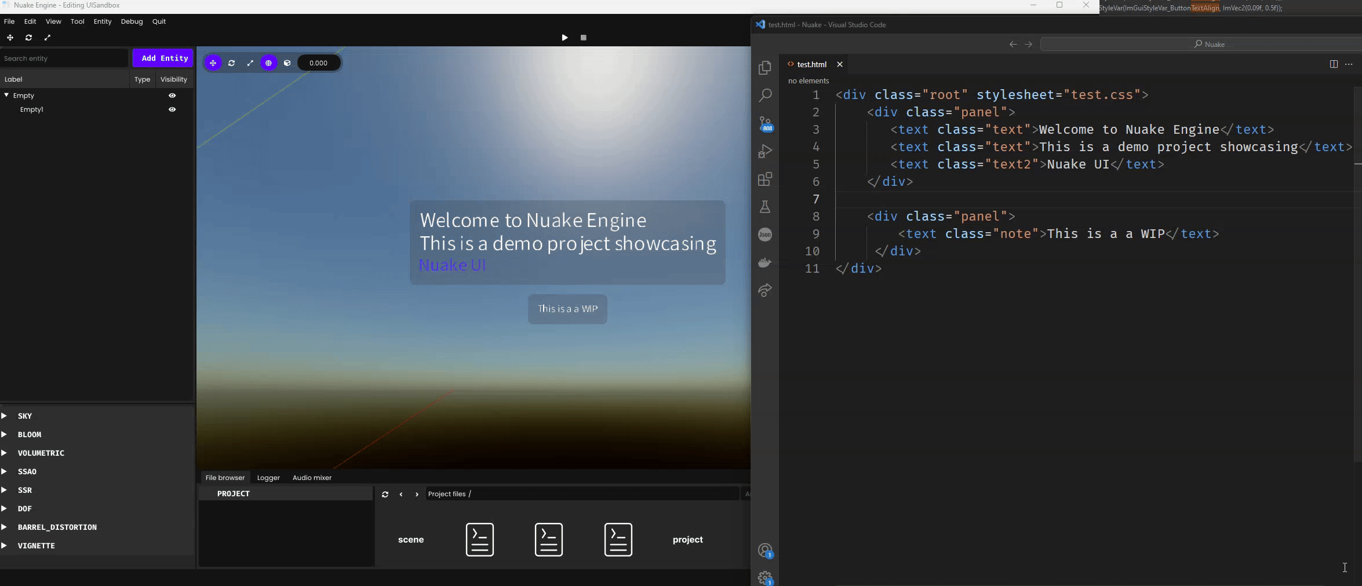Open the Live Share sidebar icon

coord(765,290)
